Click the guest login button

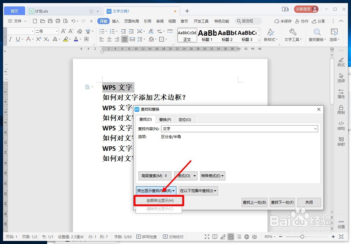(x=306, y=9)
